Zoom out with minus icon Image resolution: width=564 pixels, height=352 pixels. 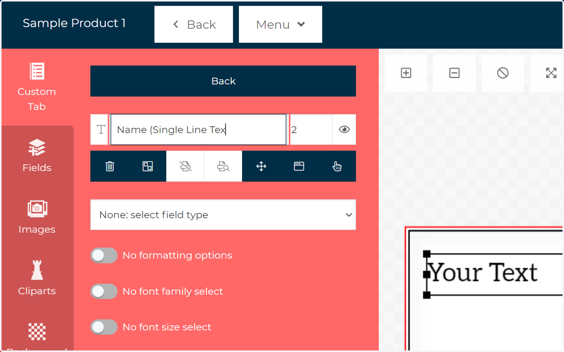(x=454, y=73)
